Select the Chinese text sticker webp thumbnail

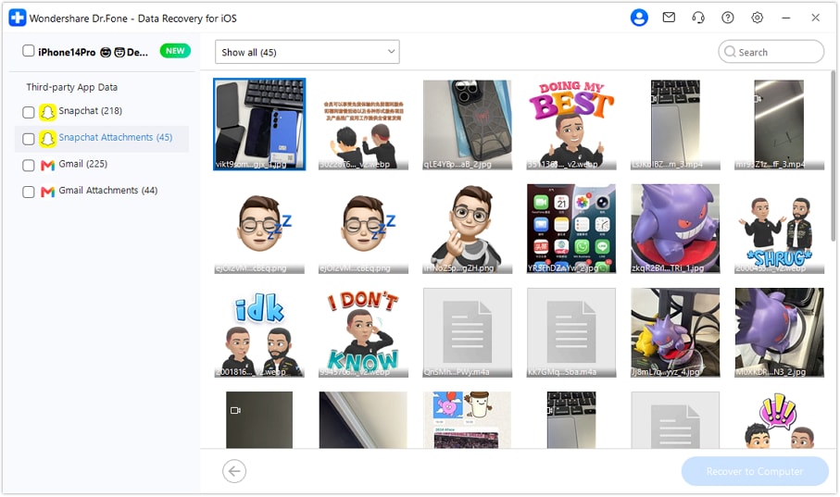click(363, 124)
